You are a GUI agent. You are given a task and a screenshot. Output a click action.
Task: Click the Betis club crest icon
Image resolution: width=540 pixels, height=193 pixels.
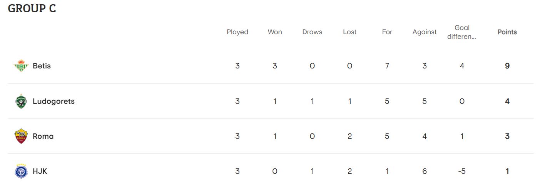21,66
